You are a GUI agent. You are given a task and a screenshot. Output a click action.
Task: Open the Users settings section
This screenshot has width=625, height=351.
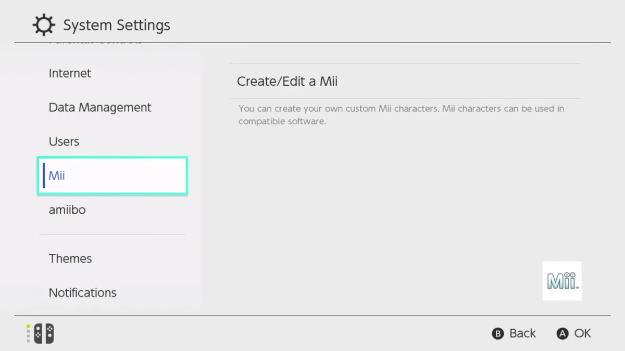(x=64, y=141)
